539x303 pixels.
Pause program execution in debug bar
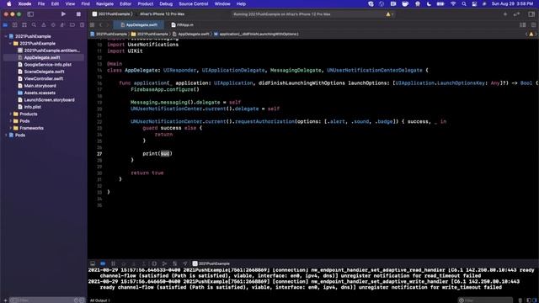pyautogui.click(x=113, y=263)
